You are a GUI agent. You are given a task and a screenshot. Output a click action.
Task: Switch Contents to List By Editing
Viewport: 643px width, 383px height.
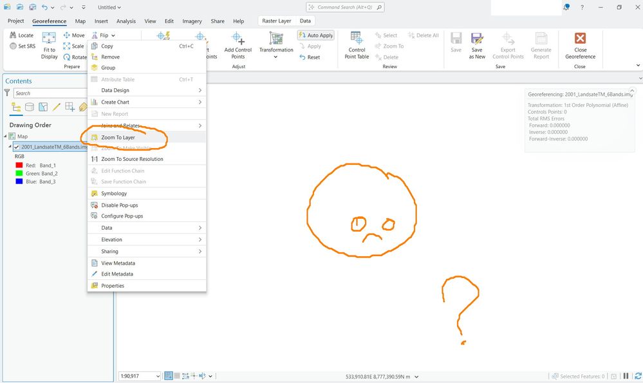[56, 107]
